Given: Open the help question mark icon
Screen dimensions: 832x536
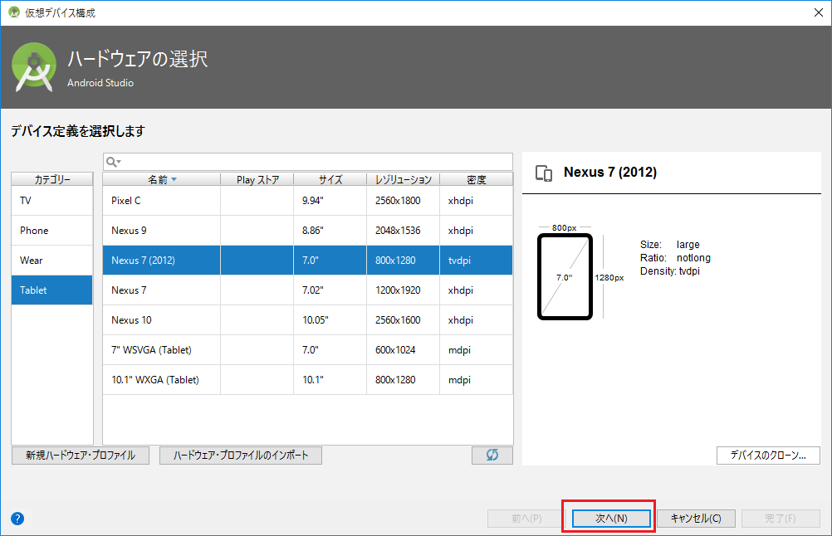Looking at the screenshot, I should pos(17,519).
